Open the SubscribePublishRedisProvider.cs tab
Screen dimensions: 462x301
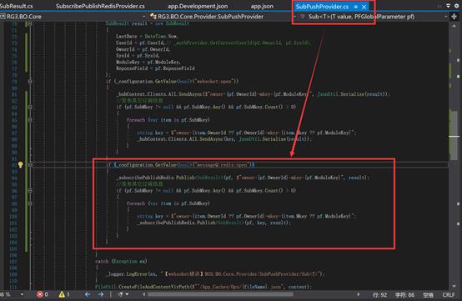click(x=100, y=6)
